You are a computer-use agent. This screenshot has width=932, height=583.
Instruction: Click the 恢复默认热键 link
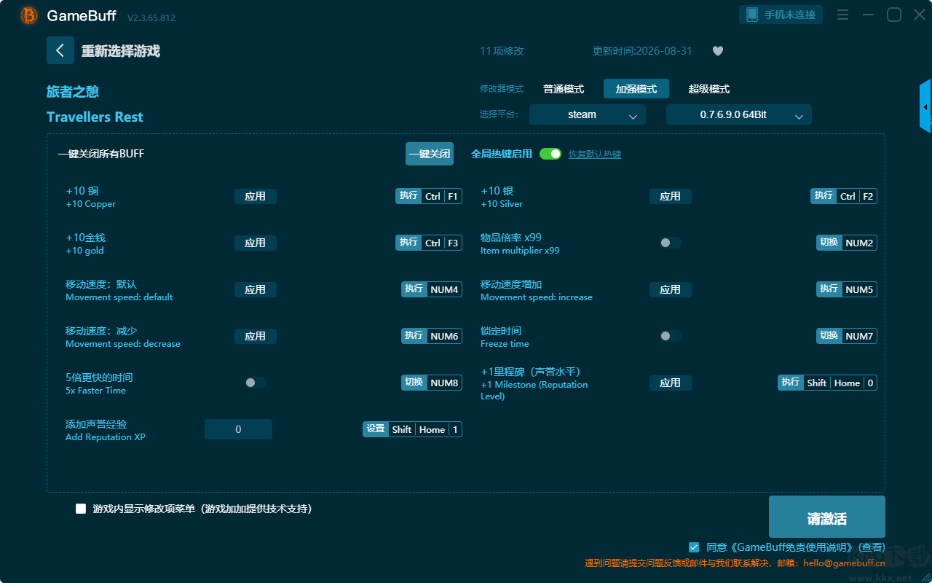coord(595,154)
